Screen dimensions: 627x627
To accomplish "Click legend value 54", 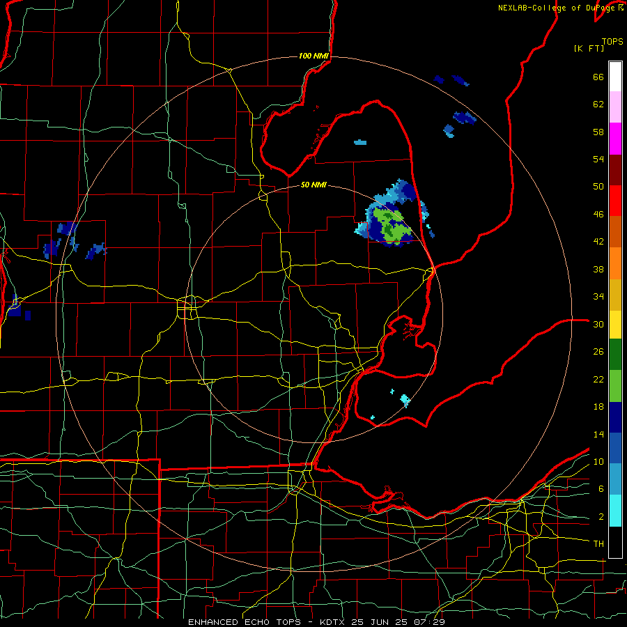I will (x=598, y=159).
